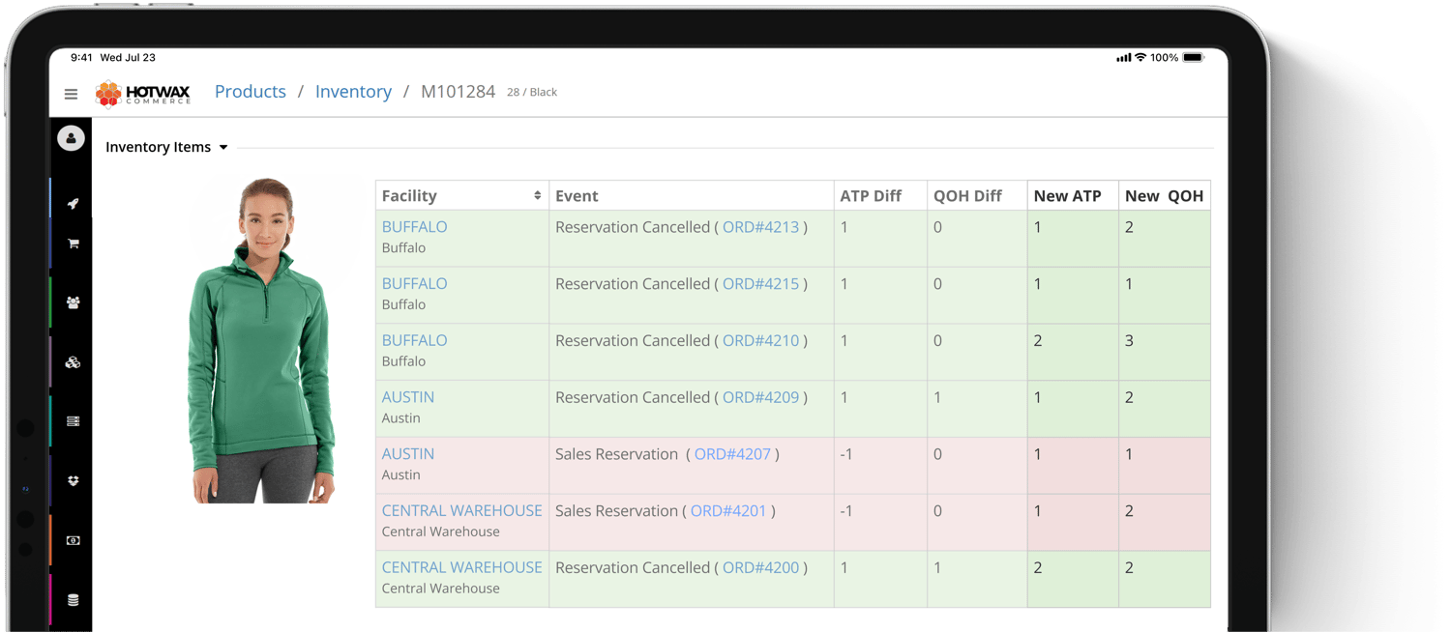Viewport: 1451px width, 632px height.
Task: Open AUSTIN facility in ORD#4207 row
Action: point(408,454)
